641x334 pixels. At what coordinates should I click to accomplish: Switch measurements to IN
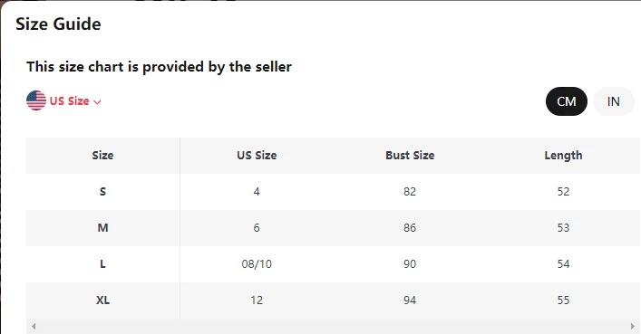pos(613,101)
